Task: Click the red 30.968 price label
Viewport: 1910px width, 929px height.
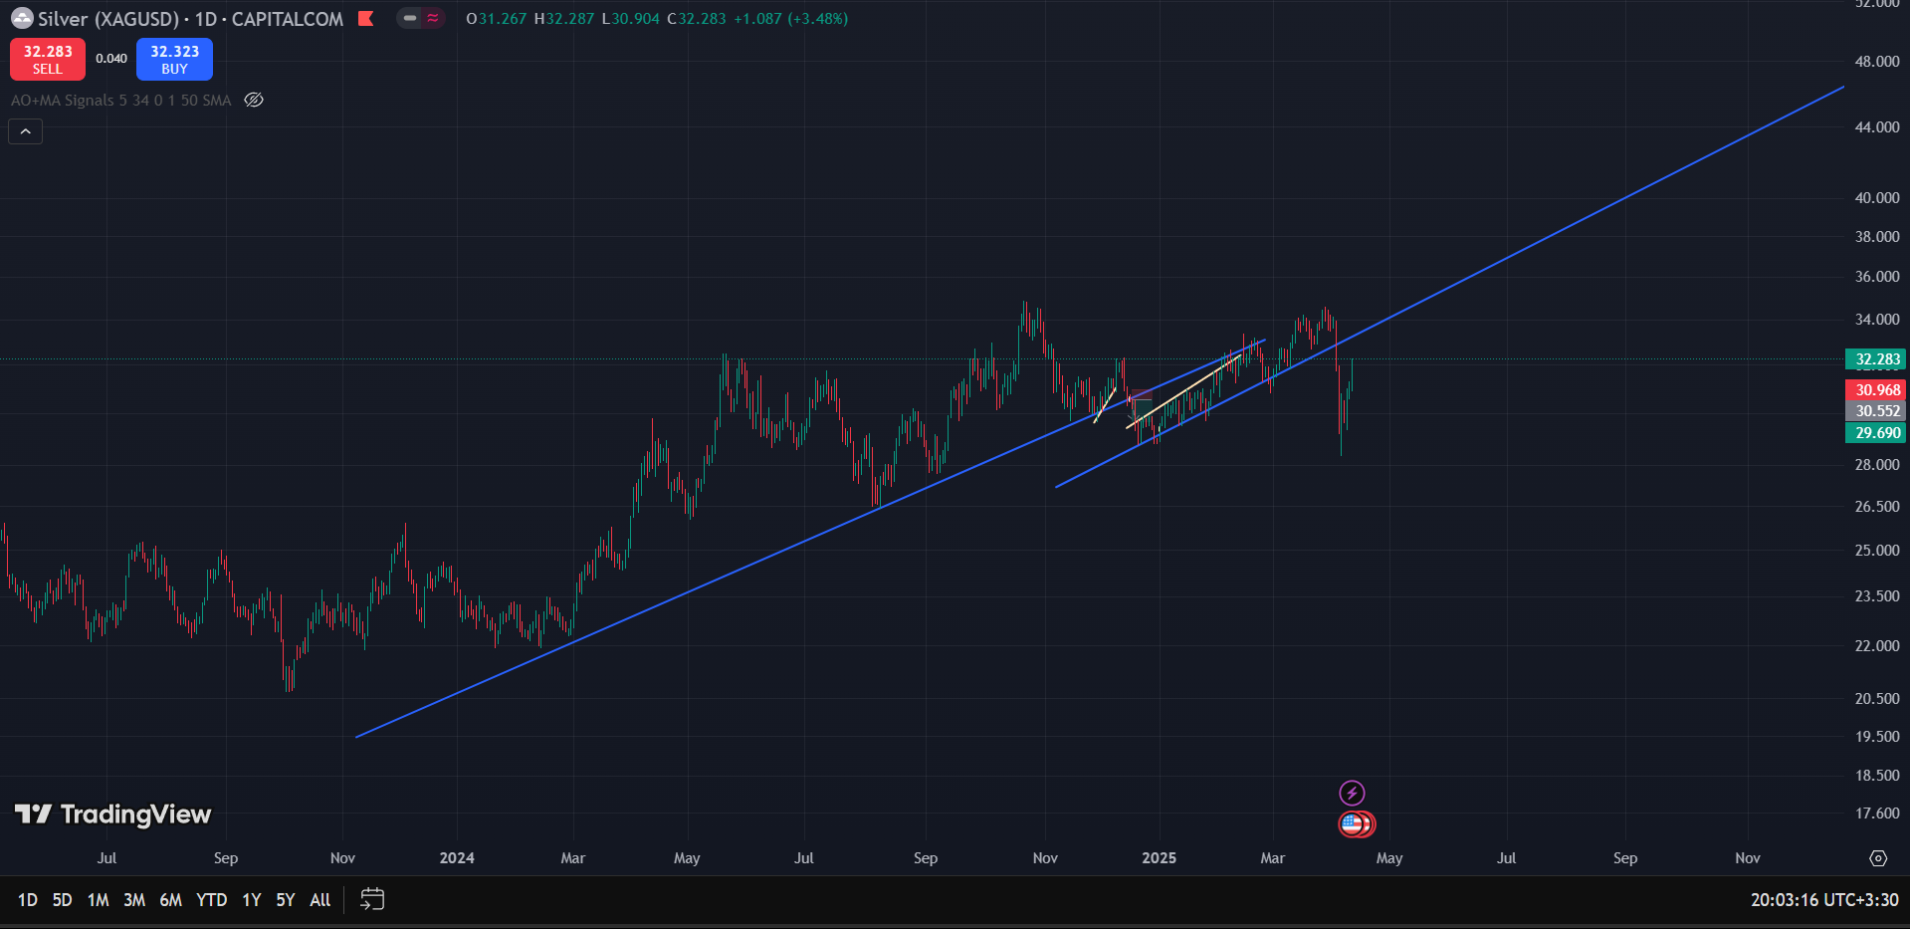Action: 1876,390
